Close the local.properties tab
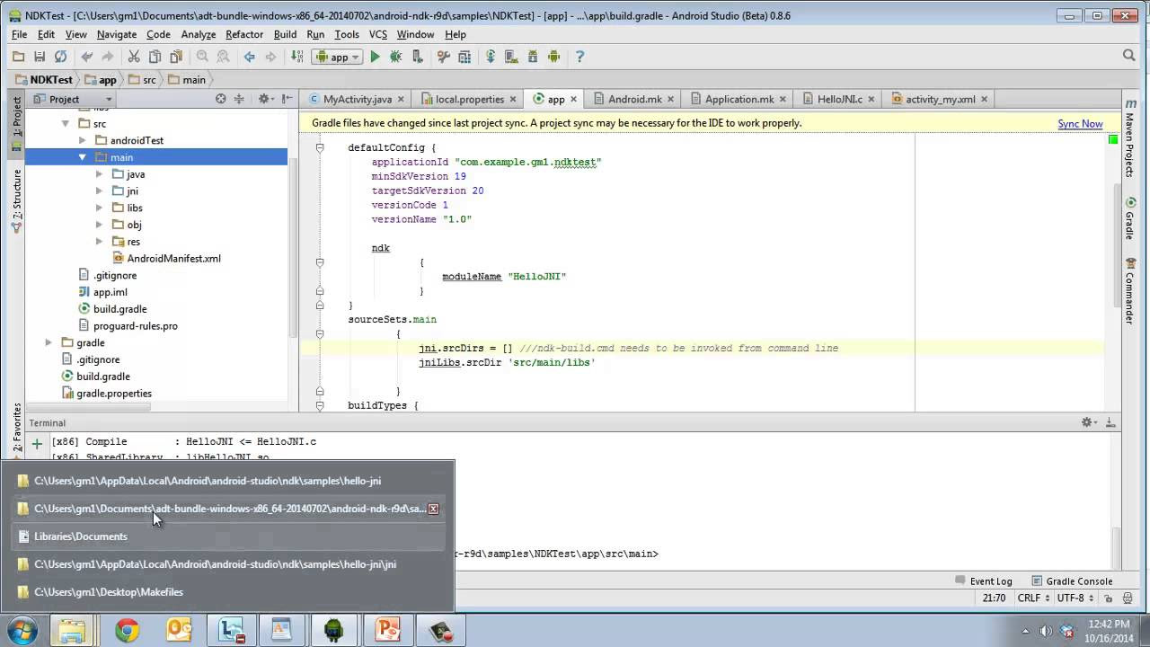 click(x=513, y=100)
